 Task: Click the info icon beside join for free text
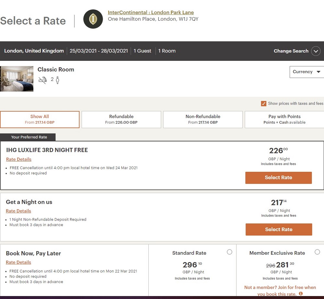[x=301, y=293]
